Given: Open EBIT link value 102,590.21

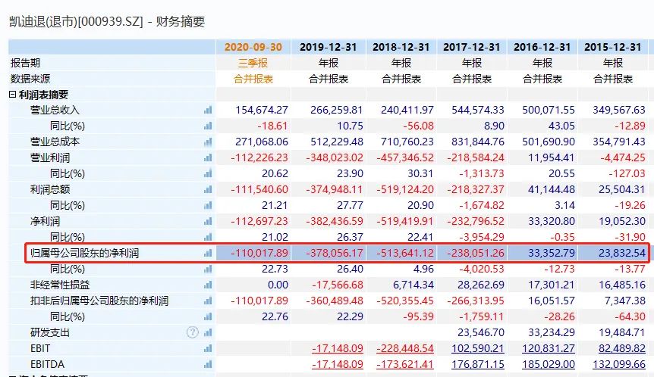Looking at the screenshot, I should [x=477, y=348].
